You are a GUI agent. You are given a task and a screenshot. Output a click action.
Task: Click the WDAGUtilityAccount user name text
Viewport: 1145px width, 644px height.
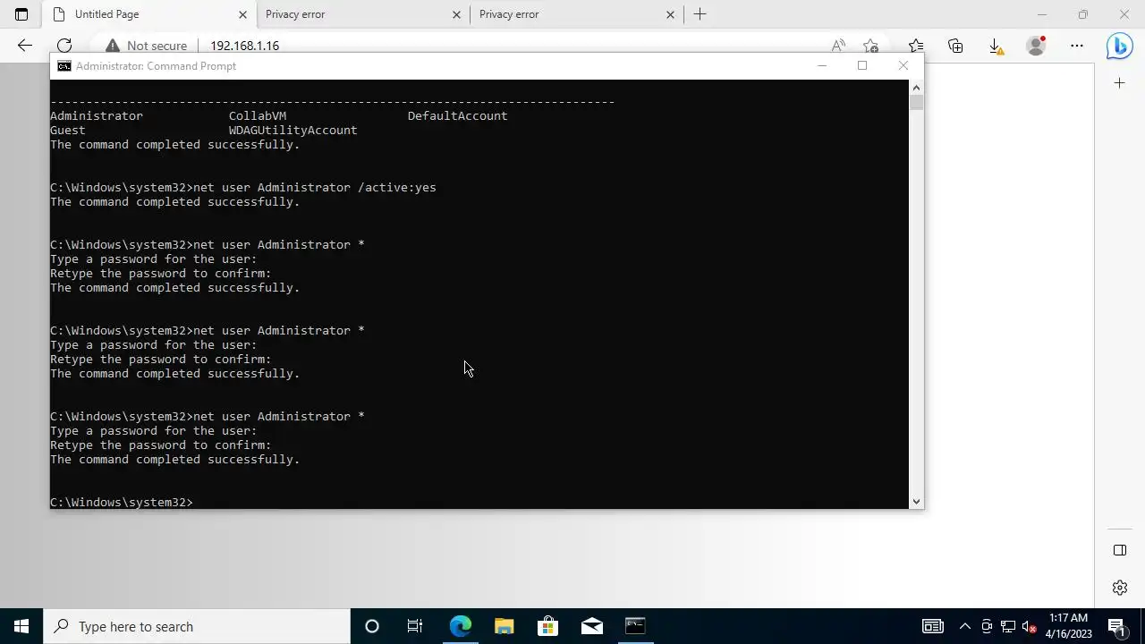[x=293, y=131]
